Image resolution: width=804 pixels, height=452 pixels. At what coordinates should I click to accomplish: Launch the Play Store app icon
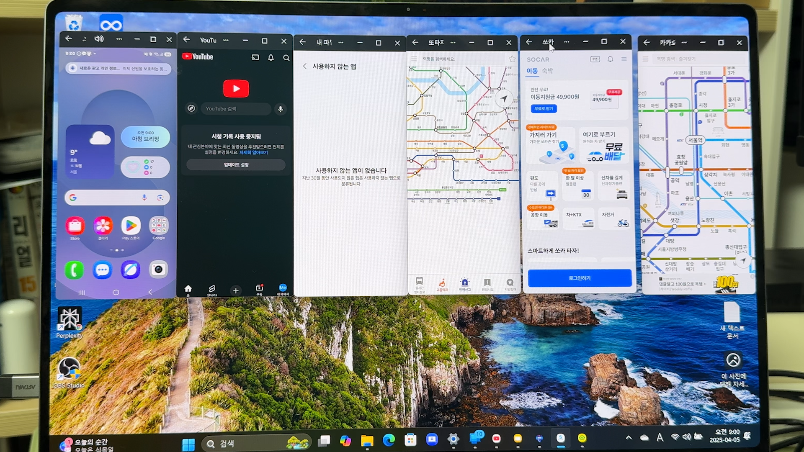[131, 226]
